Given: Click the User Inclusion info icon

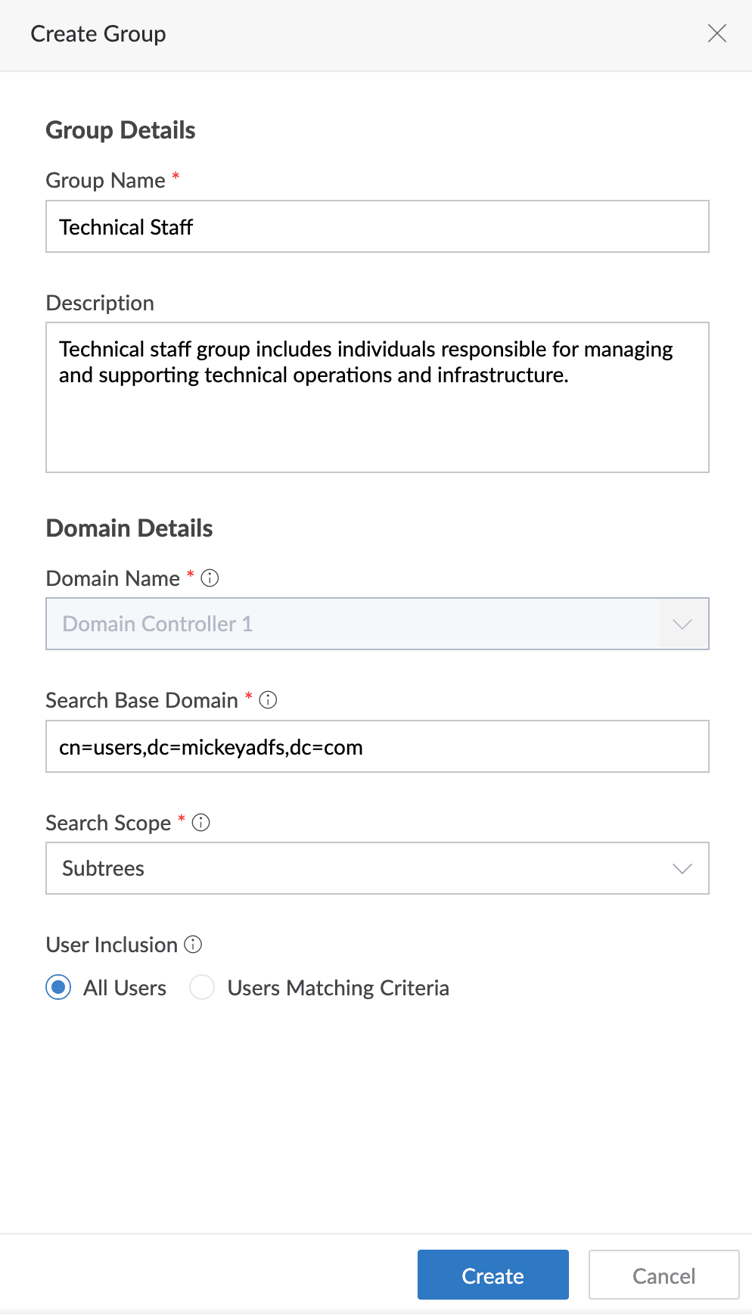Looking at the screenshot, I should click(x=193, y=945).
